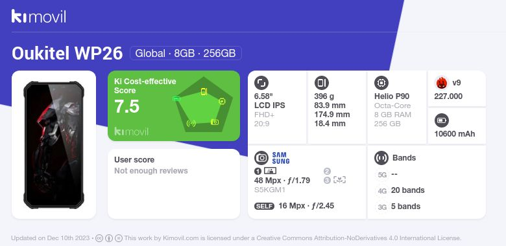Viewport: 506px width, 246px height.
Task: Click the camera icon in the score pentagon
Action: click(x=215, y=122)
